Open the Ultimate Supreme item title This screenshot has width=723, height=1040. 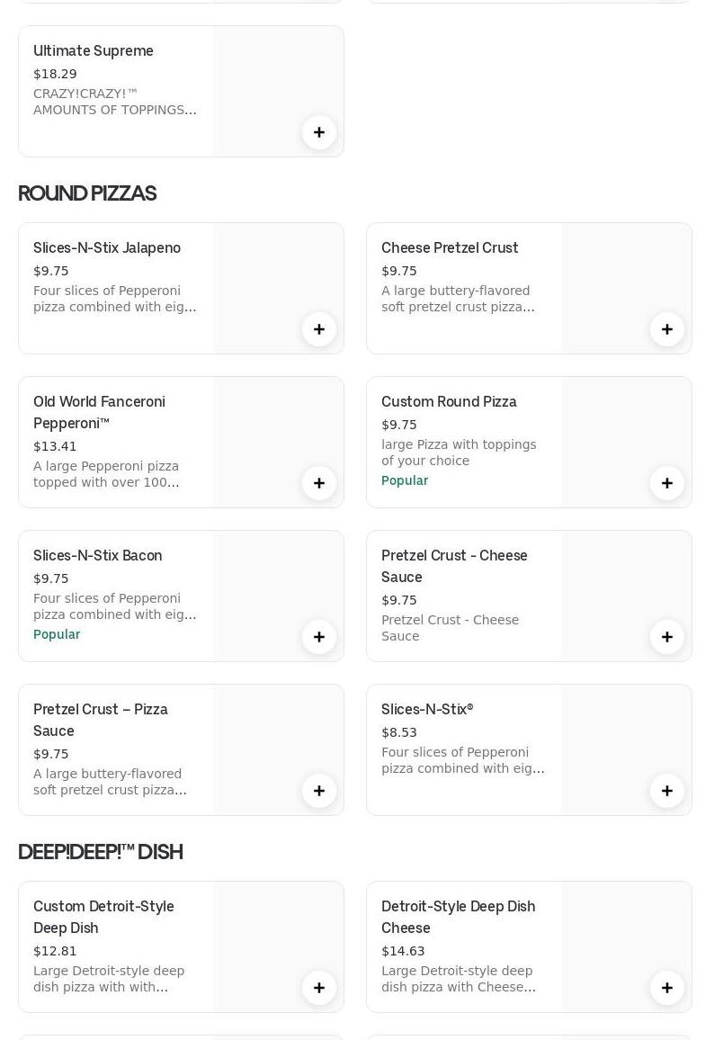click(94, 50)
